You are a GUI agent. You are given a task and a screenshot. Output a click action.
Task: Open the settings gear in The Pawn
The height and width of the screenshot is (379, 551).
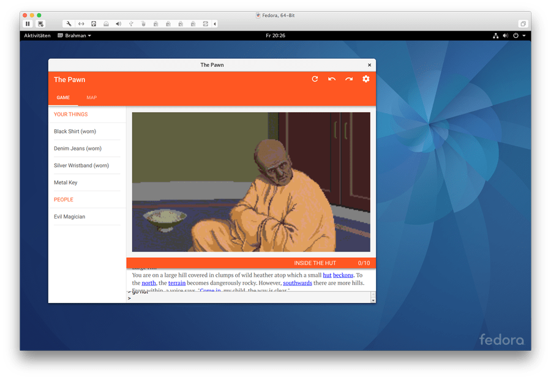[366, 79]
